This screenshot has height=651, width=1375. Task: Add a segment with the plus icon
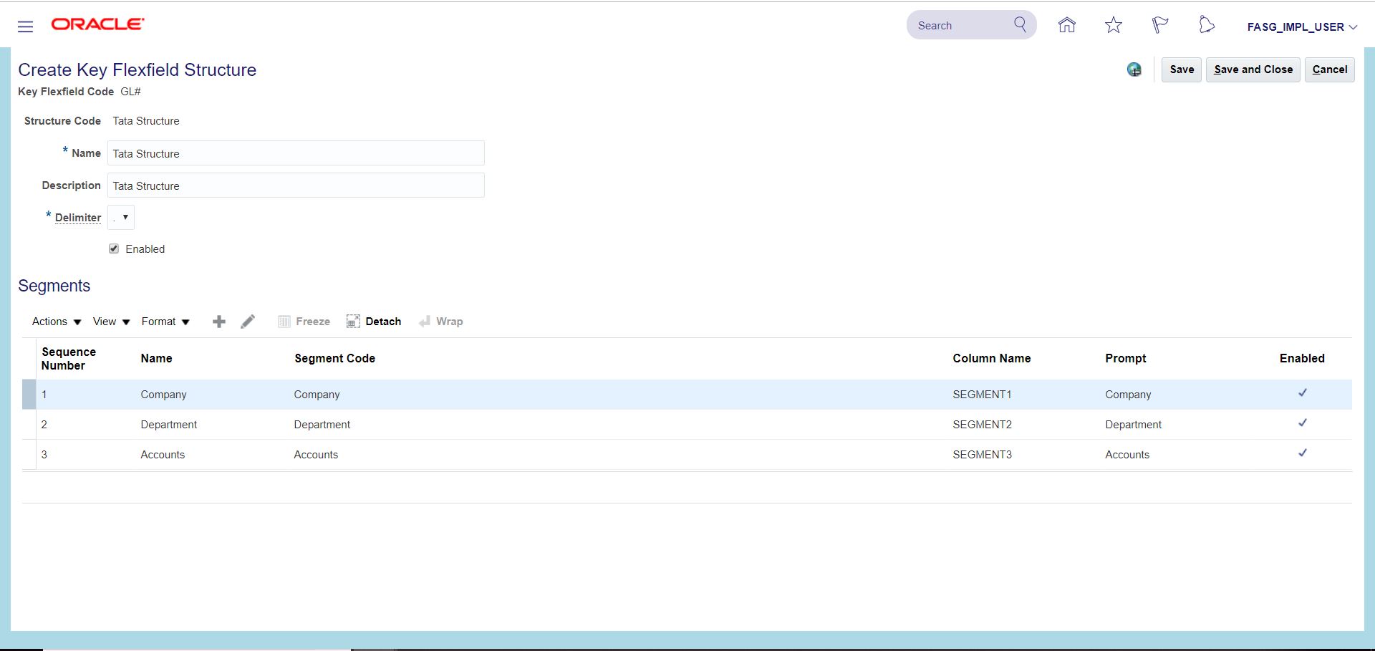219,322
